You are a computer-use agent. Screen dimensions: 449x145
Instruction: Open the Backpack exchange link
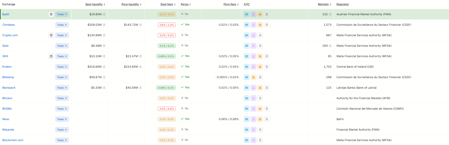[9, 88]
